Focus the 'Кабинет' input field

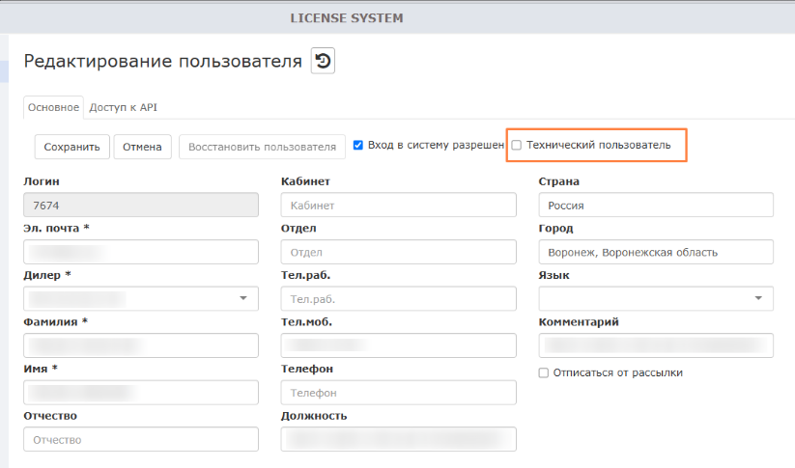click(398, 206)
